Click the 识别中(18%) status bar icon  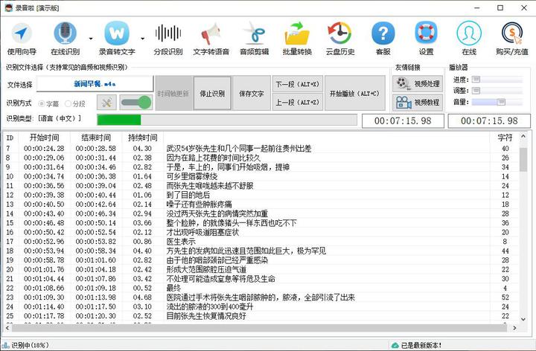(5, 345)
